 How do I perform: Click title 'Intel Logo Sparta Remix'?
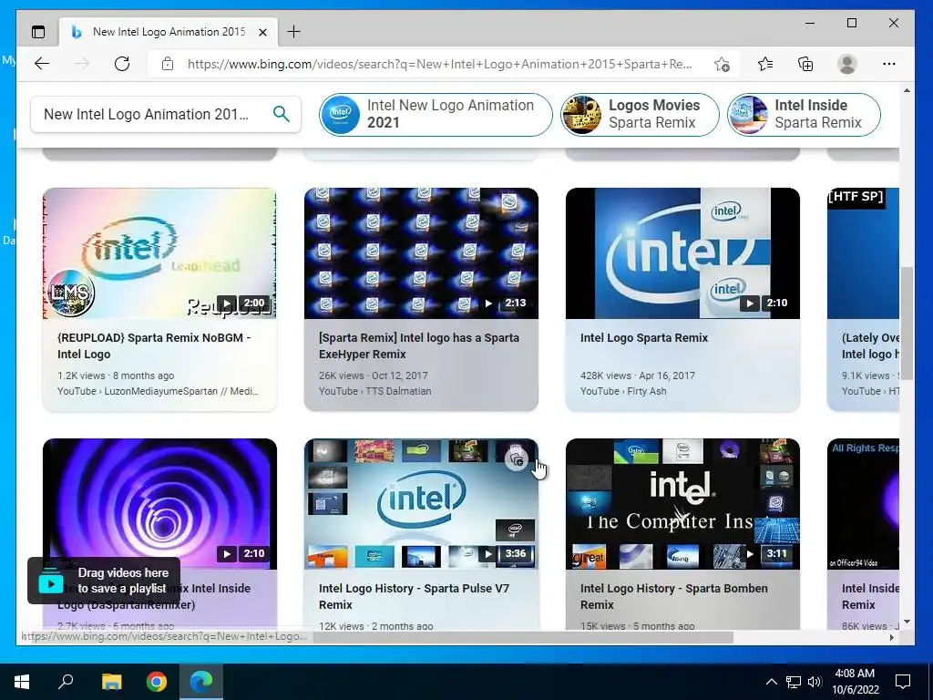click(644, 337)
